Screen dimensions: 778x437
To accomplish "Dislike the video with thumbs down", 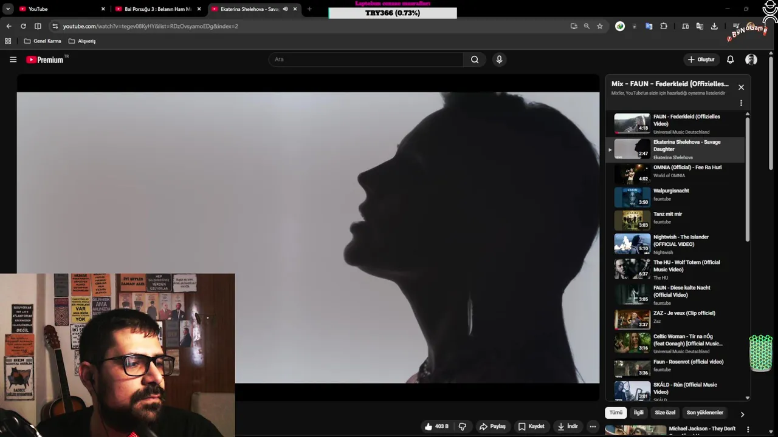I will tap(463, 427).
